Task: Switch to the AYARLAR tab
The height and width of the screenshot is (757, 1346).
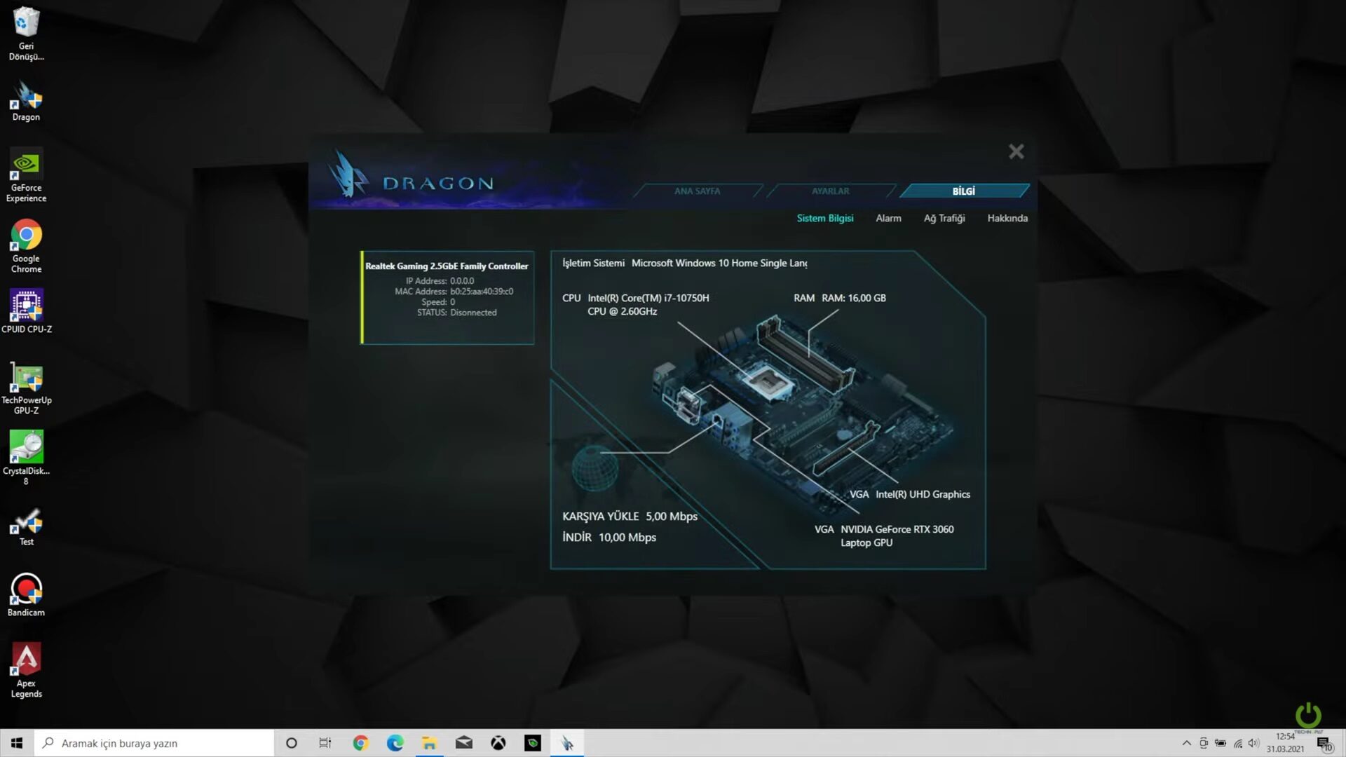Action: (x=830, y=191)
